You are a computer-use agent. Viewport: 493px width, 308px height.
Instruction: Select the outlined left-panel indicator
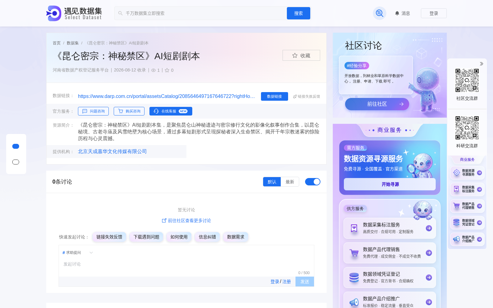point(16,162)
